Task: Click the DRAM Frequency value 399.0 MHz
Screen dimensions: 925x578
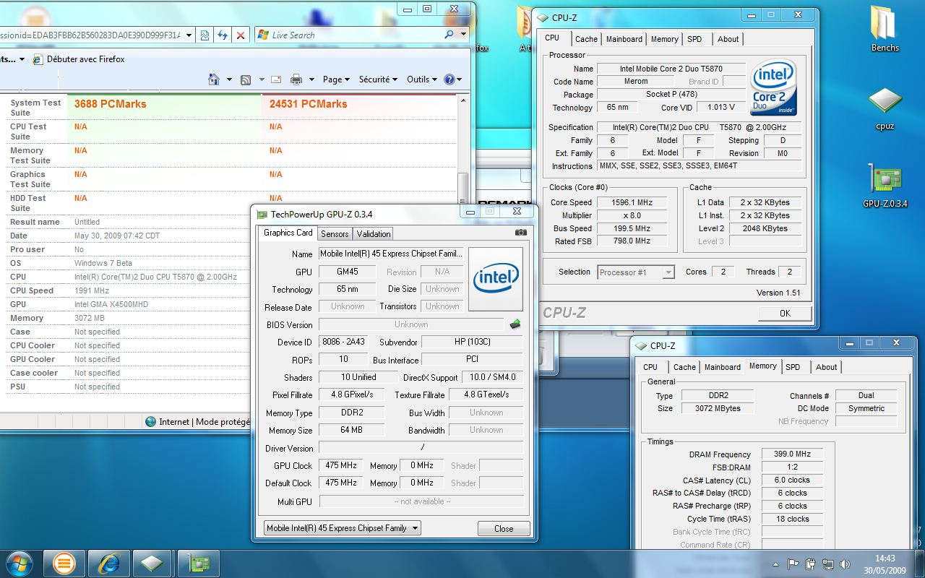Action: pos(792,454)
